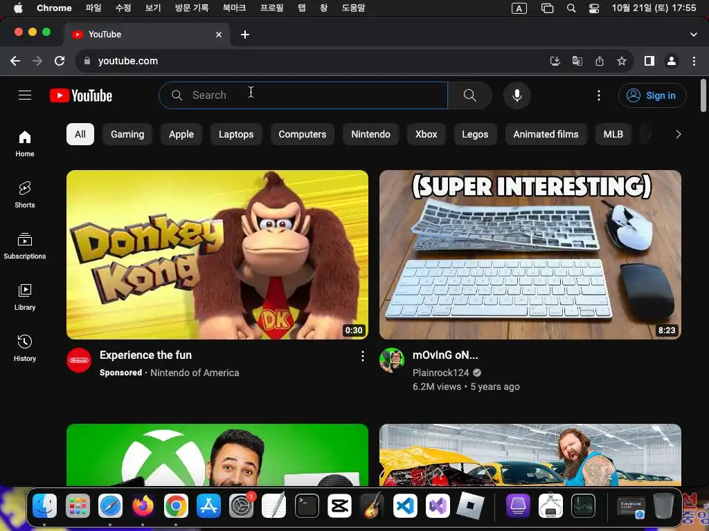Image resolution: width=709 pixels, height=531 pixels.
Task: Click the install app icon in the address bar
Action: click(555, 61)
